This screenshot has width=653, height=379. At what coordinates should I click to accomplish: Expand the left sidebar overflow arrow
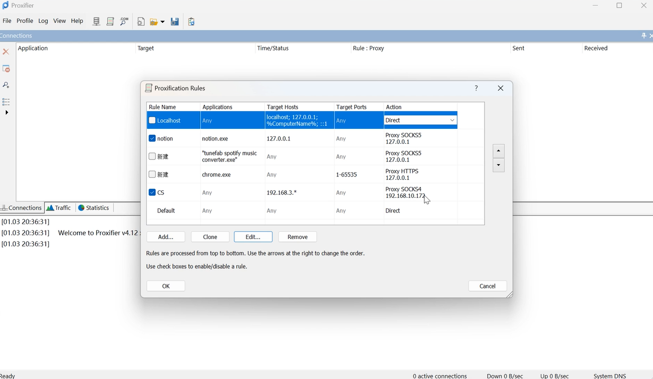pyautogui.click(x=6, y=112)
